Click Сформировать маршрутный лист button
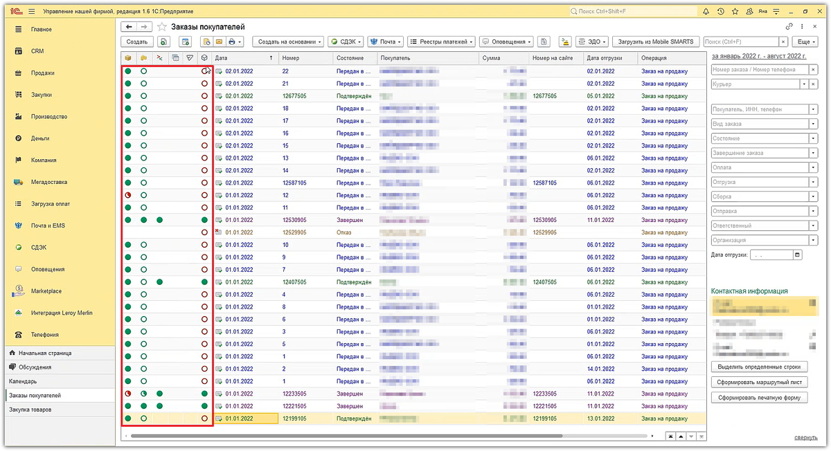 [x=760, y=382]
